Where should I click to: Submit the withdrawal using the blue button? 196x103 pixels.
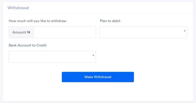coord(98,77)
